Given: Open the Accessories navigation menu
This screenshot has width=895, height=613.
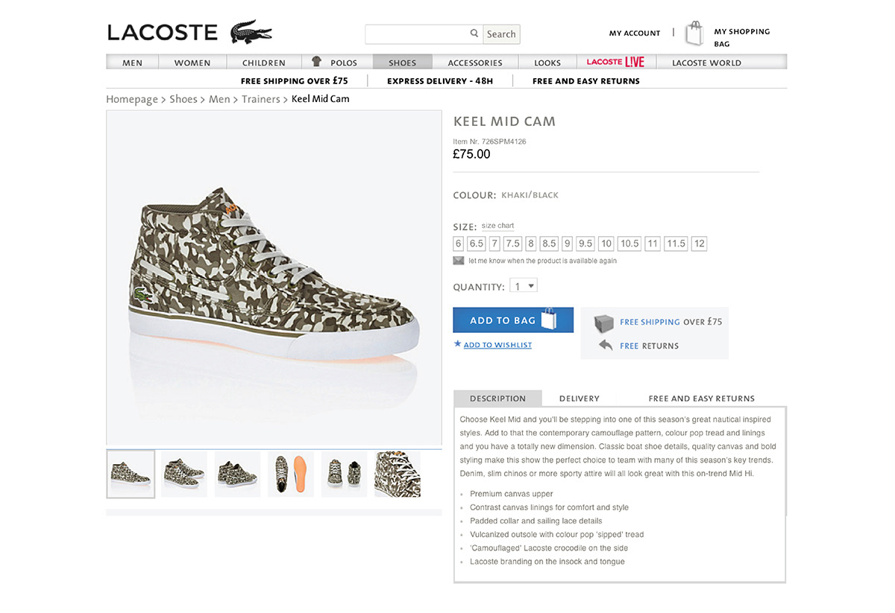Looking at the screenshot, I should tap(475, 63).
